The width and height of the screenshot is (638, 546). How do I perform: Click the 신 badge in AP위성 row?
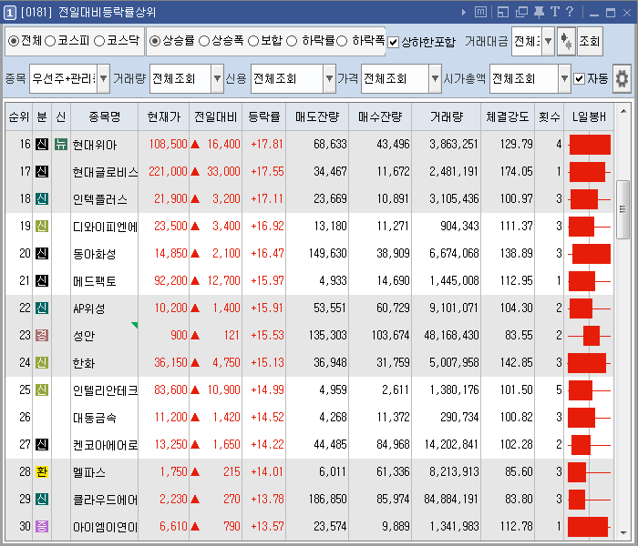point(42,308)
